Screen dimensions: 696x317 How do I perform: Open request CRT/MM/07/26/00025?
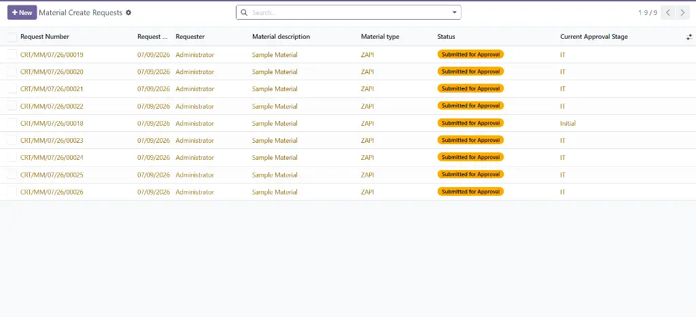coord(52,175)
